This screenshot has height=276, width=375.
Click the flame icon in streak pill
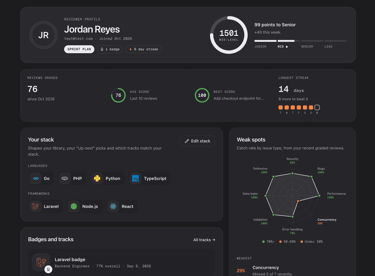(x=131, y=49)
